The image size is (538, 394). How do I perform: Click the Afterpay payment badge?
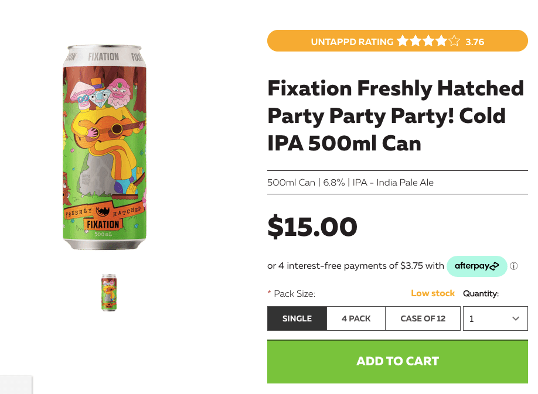476,266
